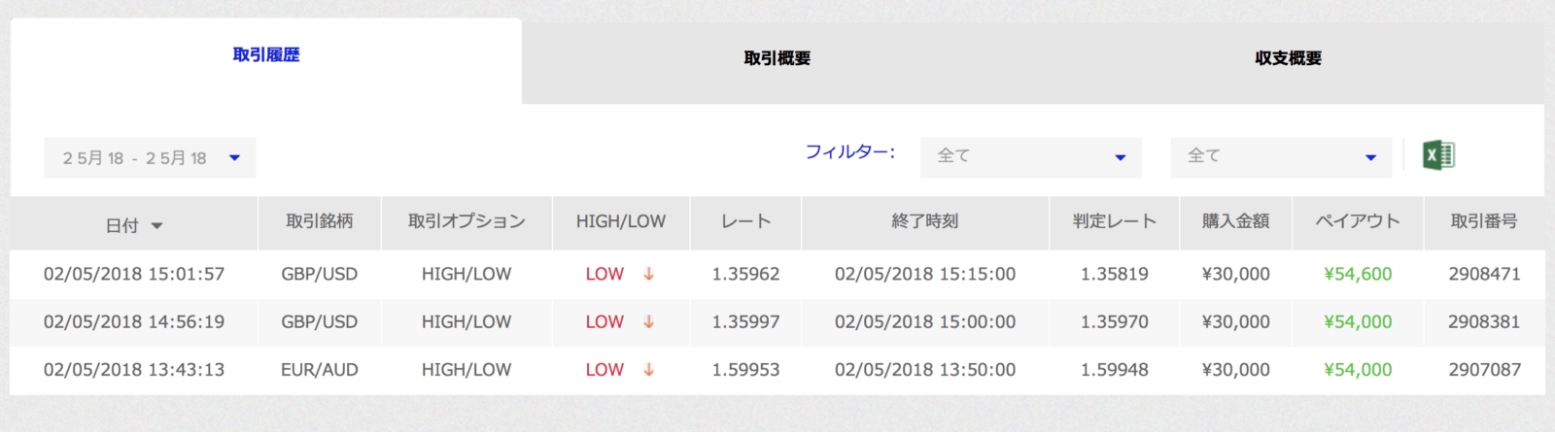Click the 02/05/2018 14:56:19 date cell

click(134, 321)
